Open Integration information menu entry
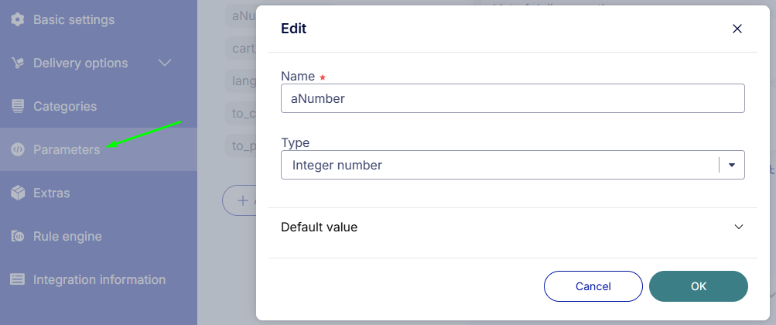This screenshot has width=776, height=325. pyautogui.click(x=98, y=279)
